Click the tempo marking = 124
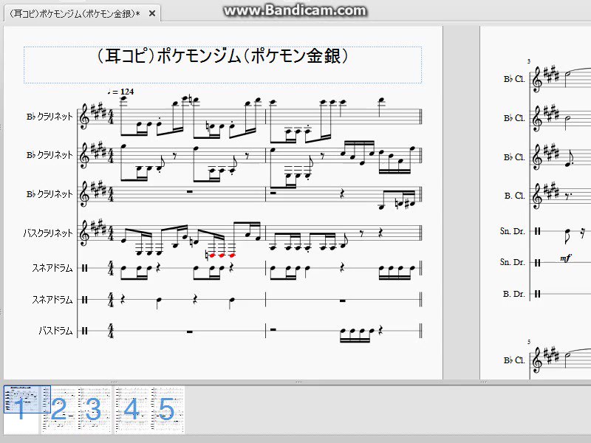The image size is (591, 443). pos(120,92)
